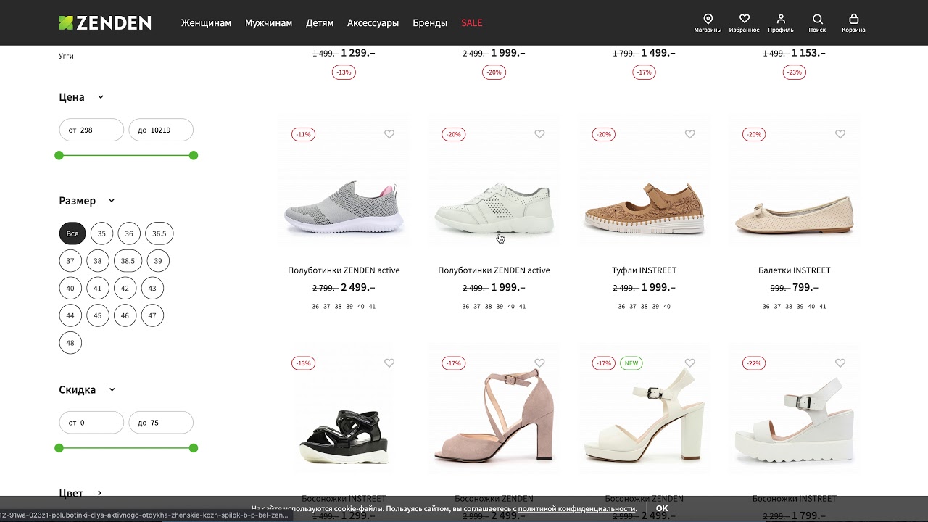This screenshot has height=522, width=928.
Task: Toggle size 41 filter
Action: click(x=98, y=288)
